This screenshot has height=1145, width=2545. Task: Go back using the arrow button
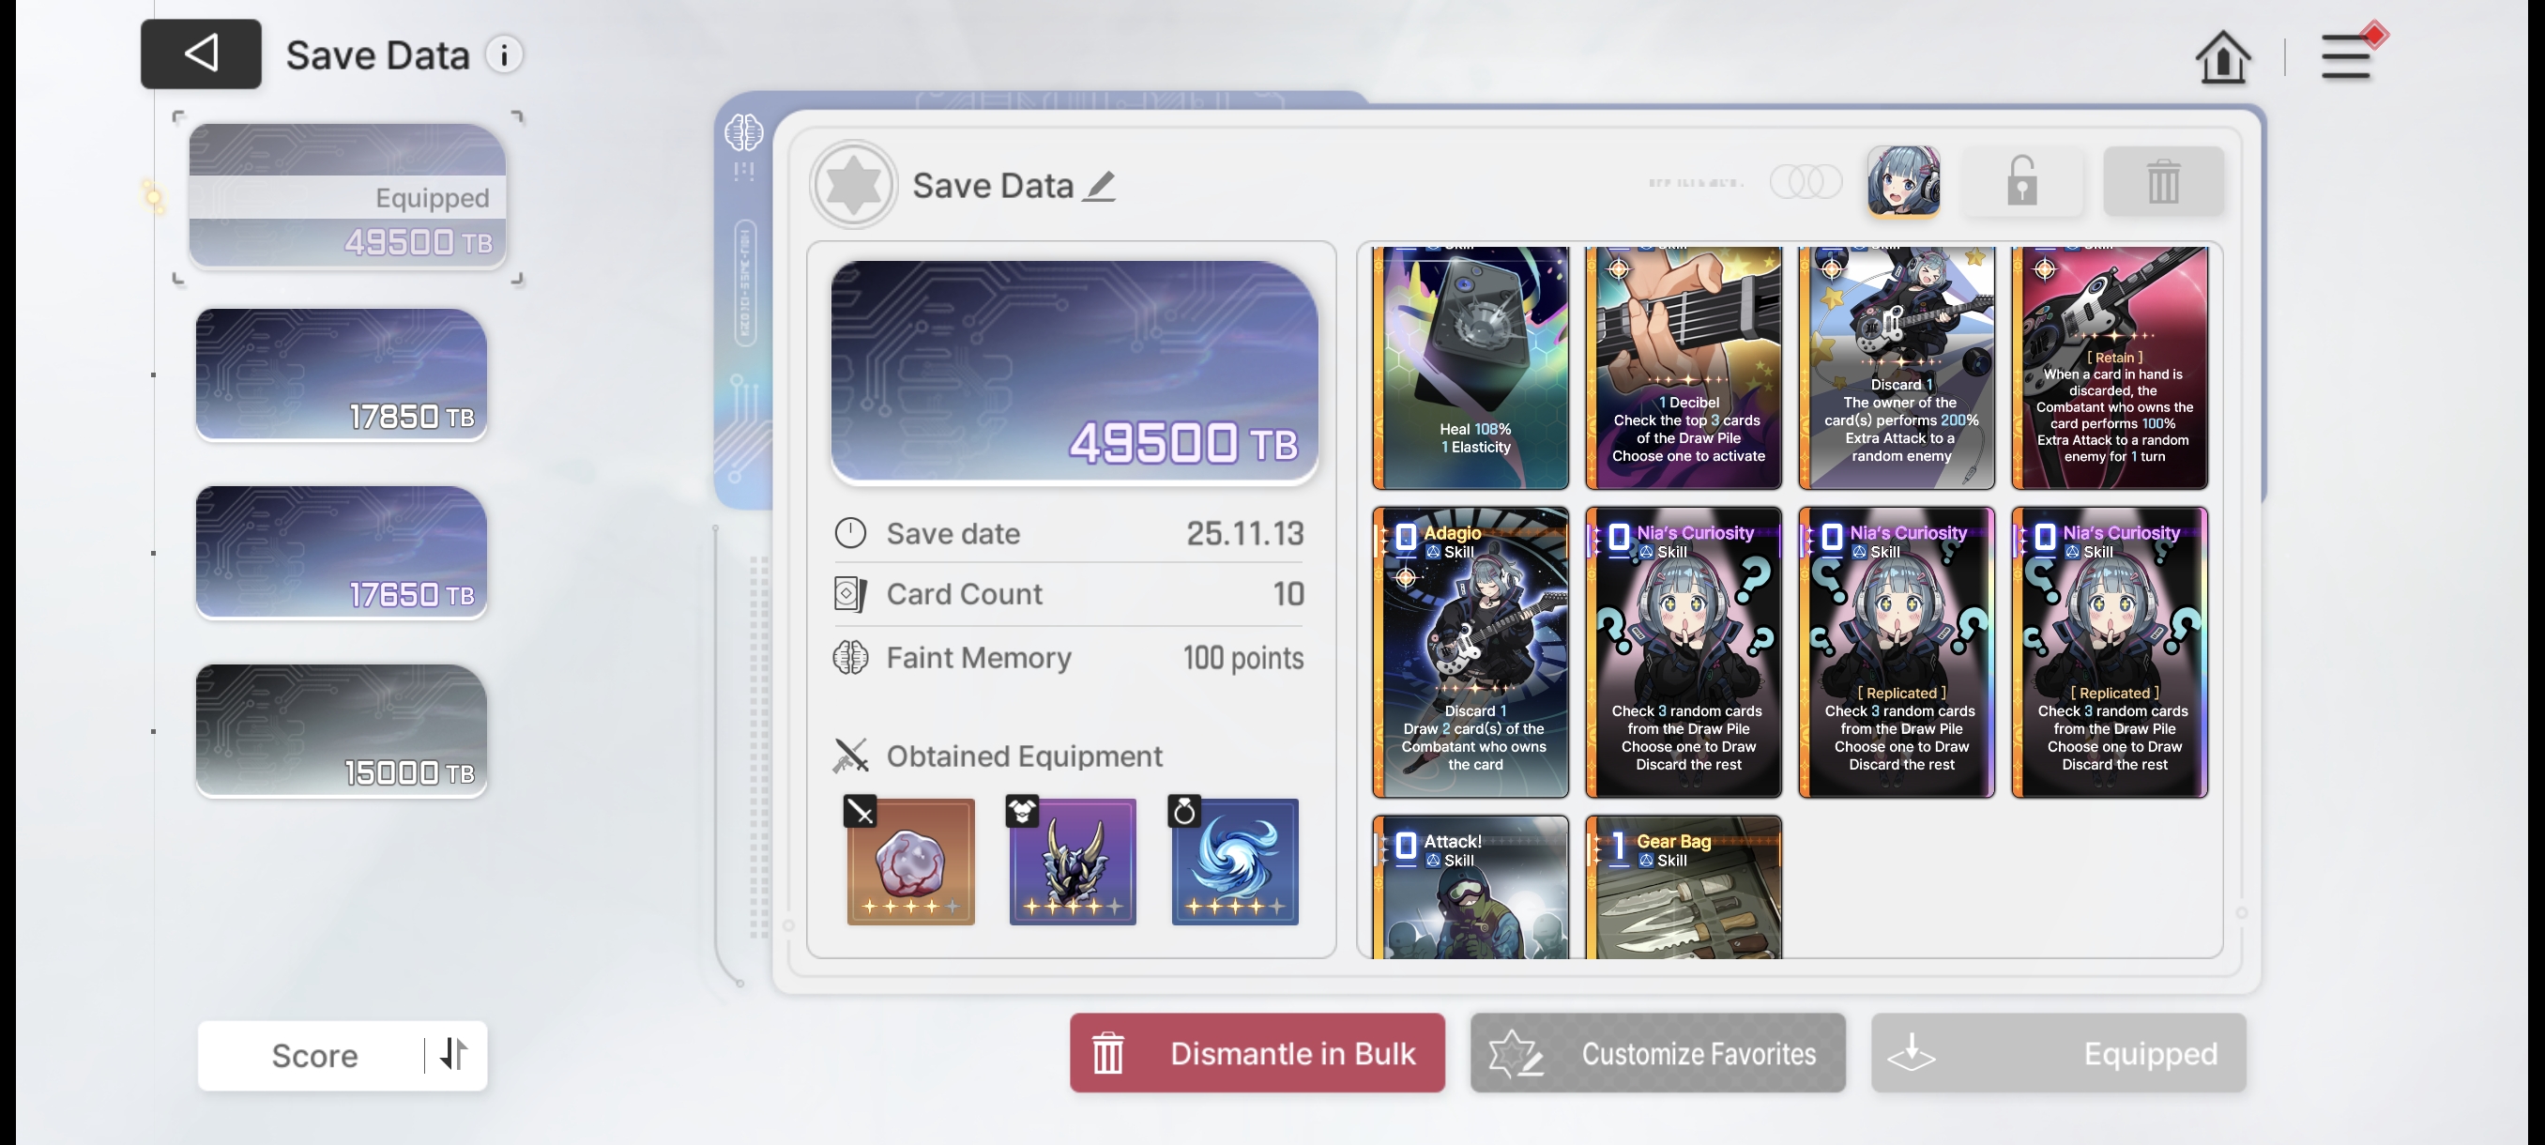(x=201, y=54)
